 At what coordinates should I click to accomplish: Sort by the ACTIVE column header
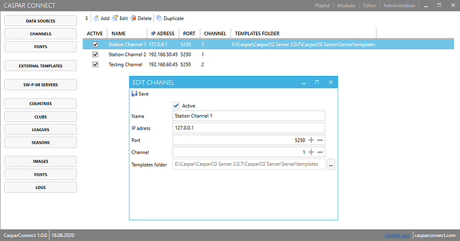[x=95, y=33]
